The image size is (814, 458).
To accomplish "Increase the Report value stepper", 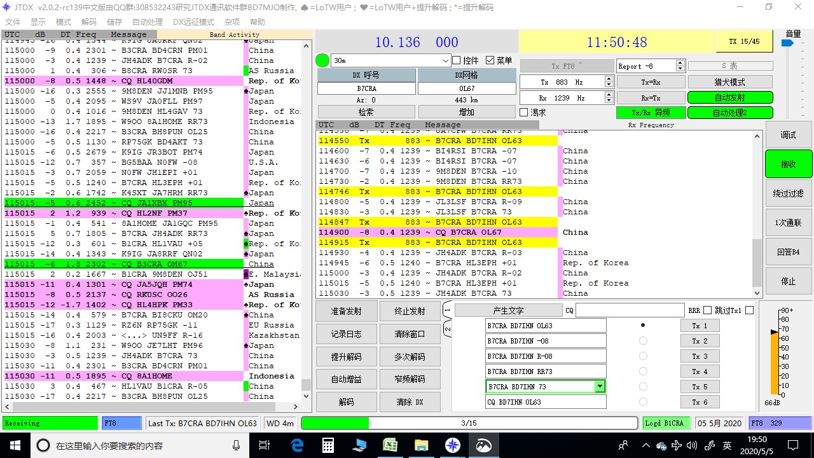I will [x=680, y=63].
